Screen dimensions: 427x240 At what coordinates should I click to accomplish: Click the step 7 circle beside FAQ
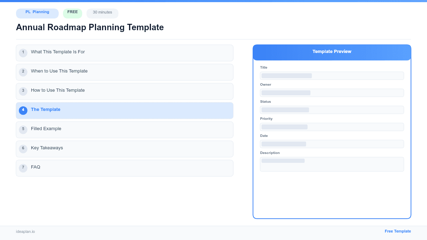[23, 167]
